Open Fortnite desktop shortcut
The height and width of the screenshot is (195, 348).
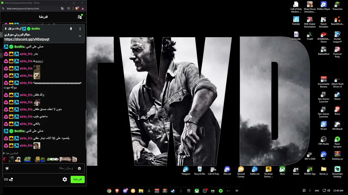click(x=296, y=21)
